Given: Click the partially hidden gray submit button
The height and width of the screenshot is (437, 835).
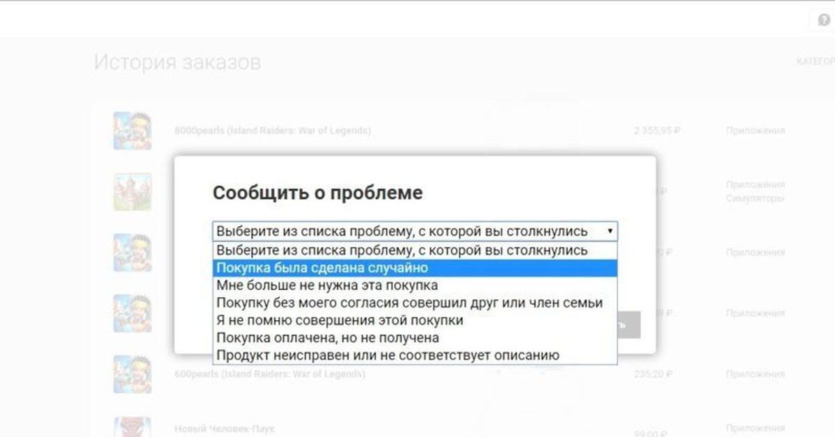Looking at the screenshot, I should point(629,325).
